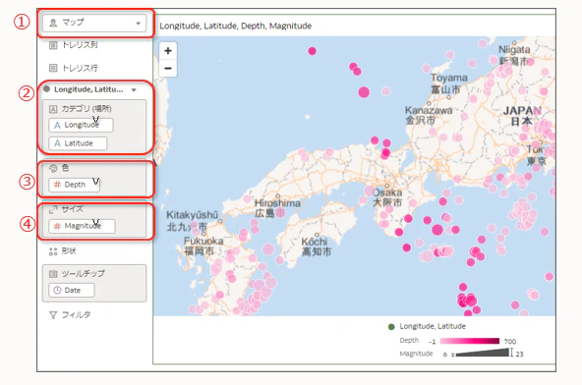Screen dimensions: 582x385
Task: Click the Depth legend label
Action: pyautogui.click(x=409, y=341)
